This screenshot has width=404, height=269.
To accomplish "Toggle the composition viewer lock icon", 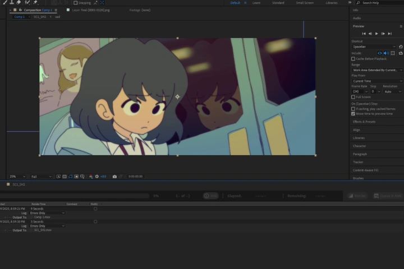I will click(20, 10).
